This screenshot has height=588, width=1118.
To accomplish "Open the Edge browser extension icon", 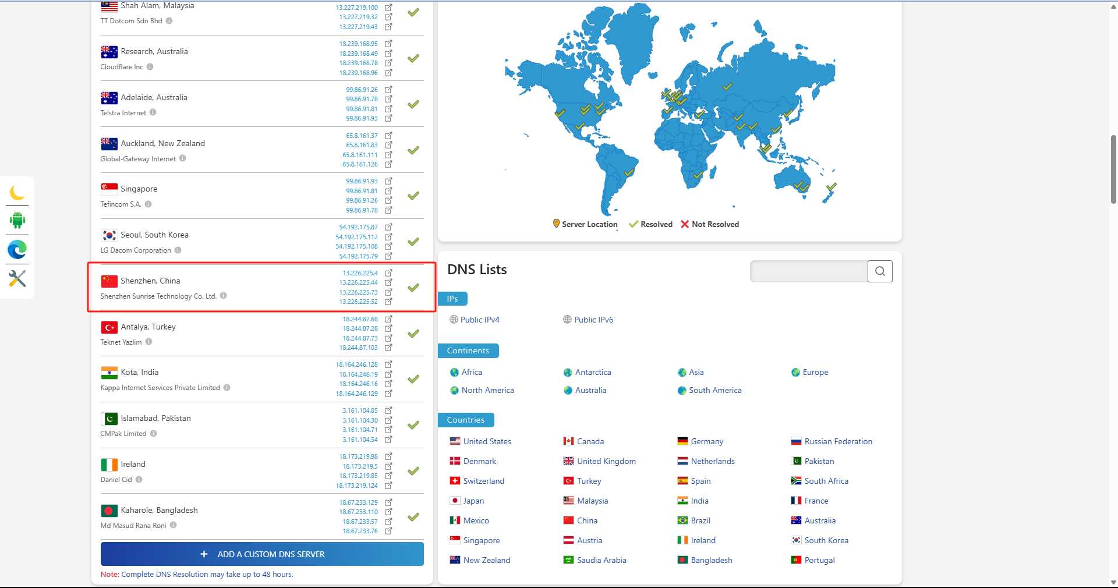I will pos(17,250).
